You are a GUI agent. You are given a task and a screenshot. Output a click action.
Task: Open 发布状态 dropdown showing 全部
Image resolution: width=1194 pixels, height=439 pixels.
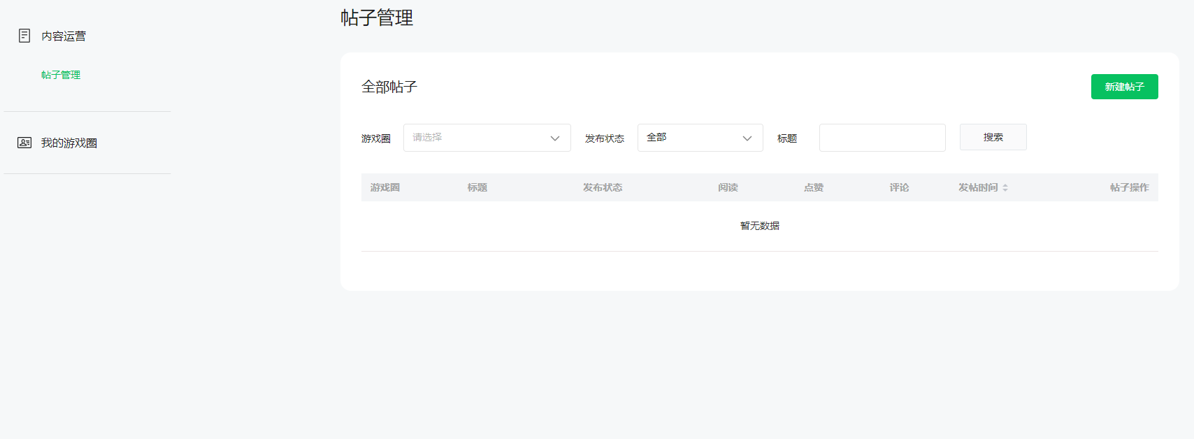[x=700, y=138]
